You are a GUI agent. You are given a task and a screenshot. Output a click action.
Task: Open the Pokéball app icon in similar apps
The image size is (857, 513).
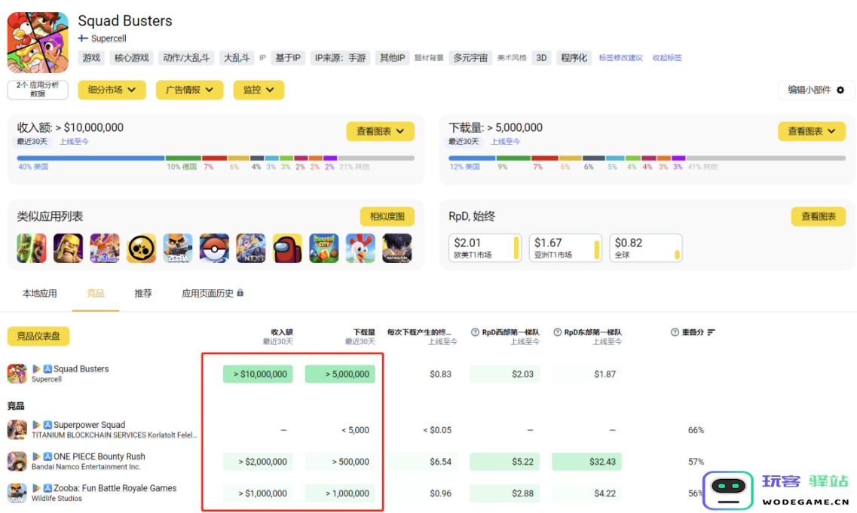[214, 248]
